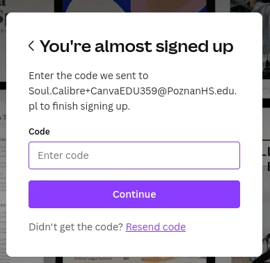The width and height of the screenshot is (270, 263).
Task: Submit the code with Continue
Action: (134, 194)
